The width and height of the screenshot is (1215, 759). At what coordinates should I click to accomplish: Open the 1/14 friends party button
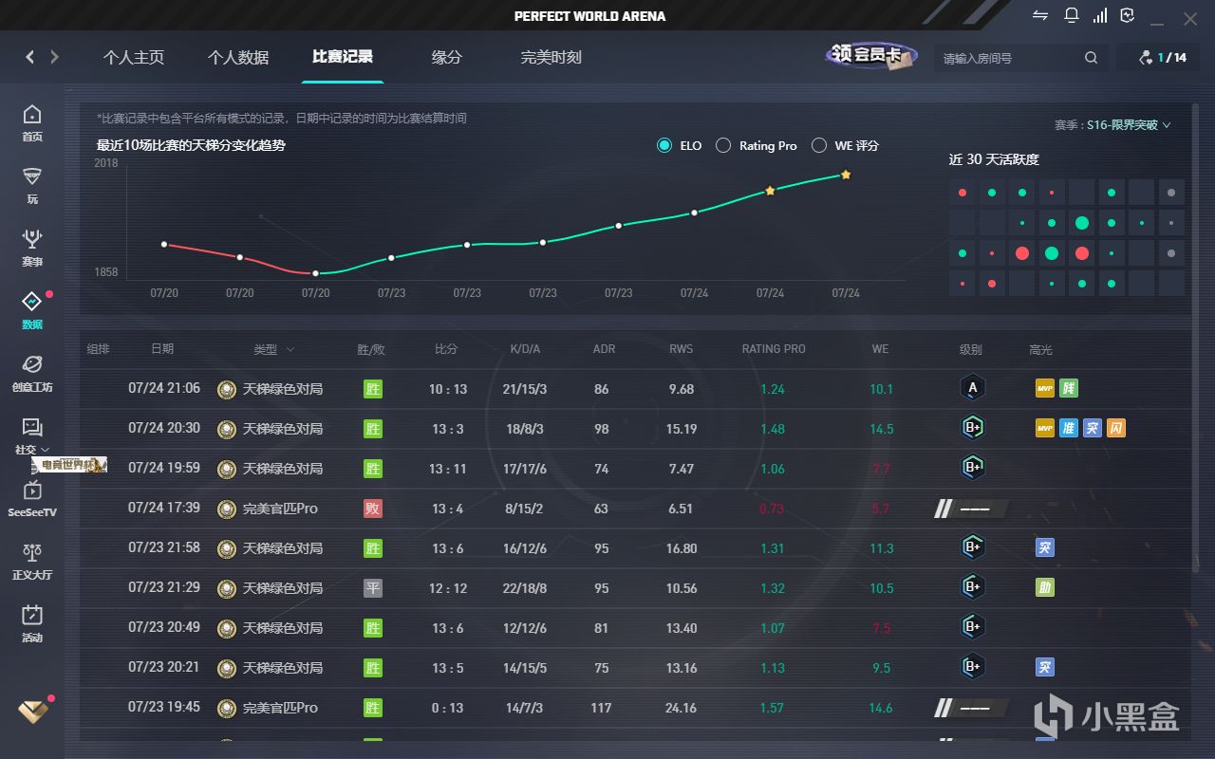pos(1163,58)
